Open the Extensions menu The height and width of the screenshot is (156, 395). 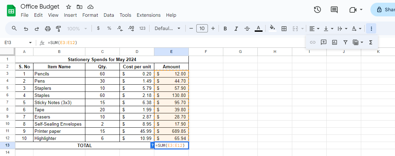click(x=149, y=15)
